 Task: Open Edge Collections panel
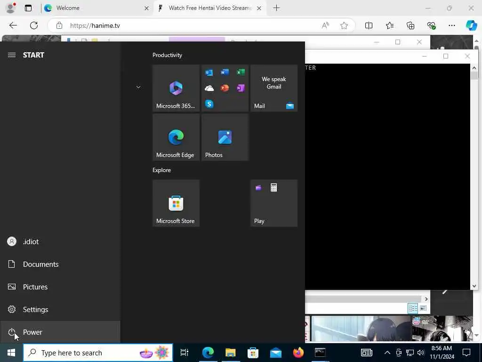point(410,25)
